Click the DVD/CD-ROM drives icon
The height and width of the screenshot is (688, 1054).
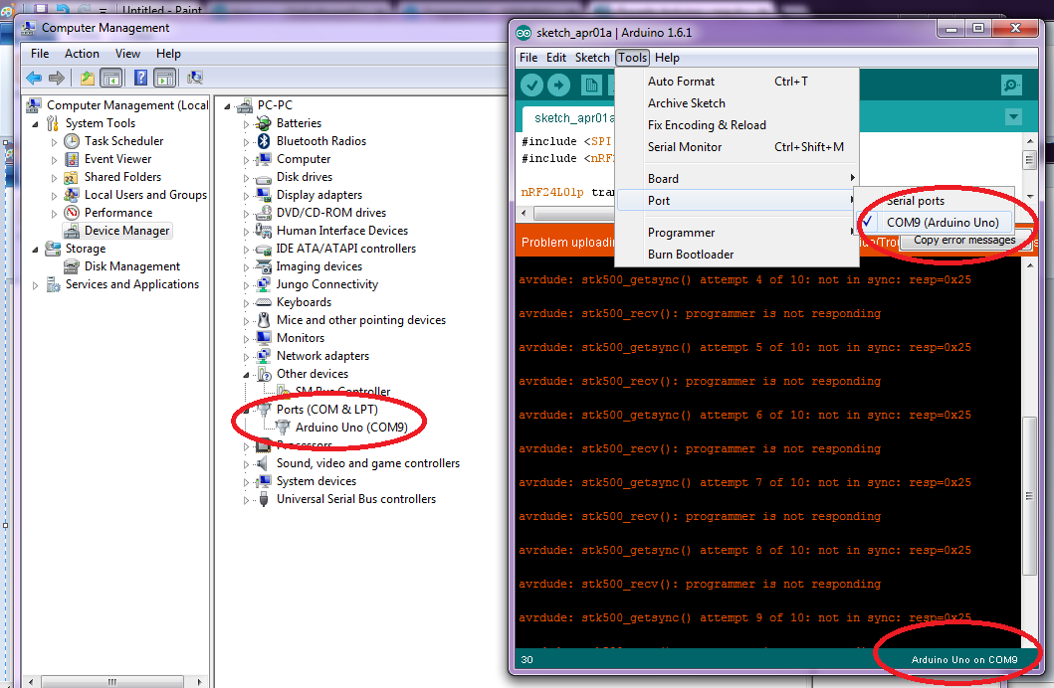tap(264, 213)
